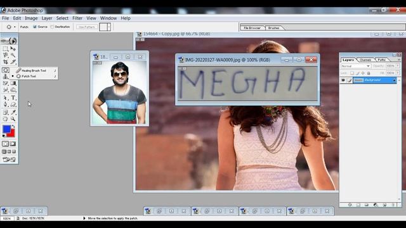Reset to default foreground and background colors
Screen dimensions: 406x228
[x=4, y=136]
